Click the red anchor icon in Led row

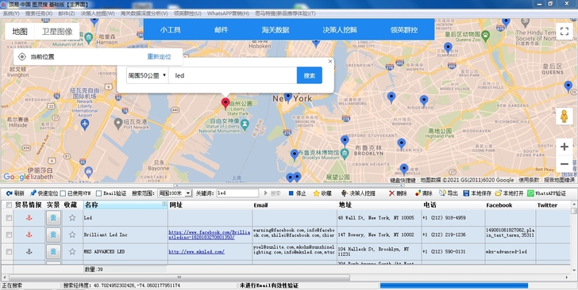tap(29, 218)
